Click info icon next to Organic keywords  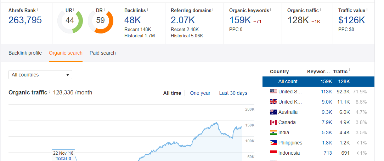pos(271,10)
